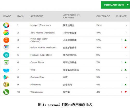This screenshot has width=130, height=110.
Task: Click the 360 Mobile Assistant icon
Action: click(6, 33)
